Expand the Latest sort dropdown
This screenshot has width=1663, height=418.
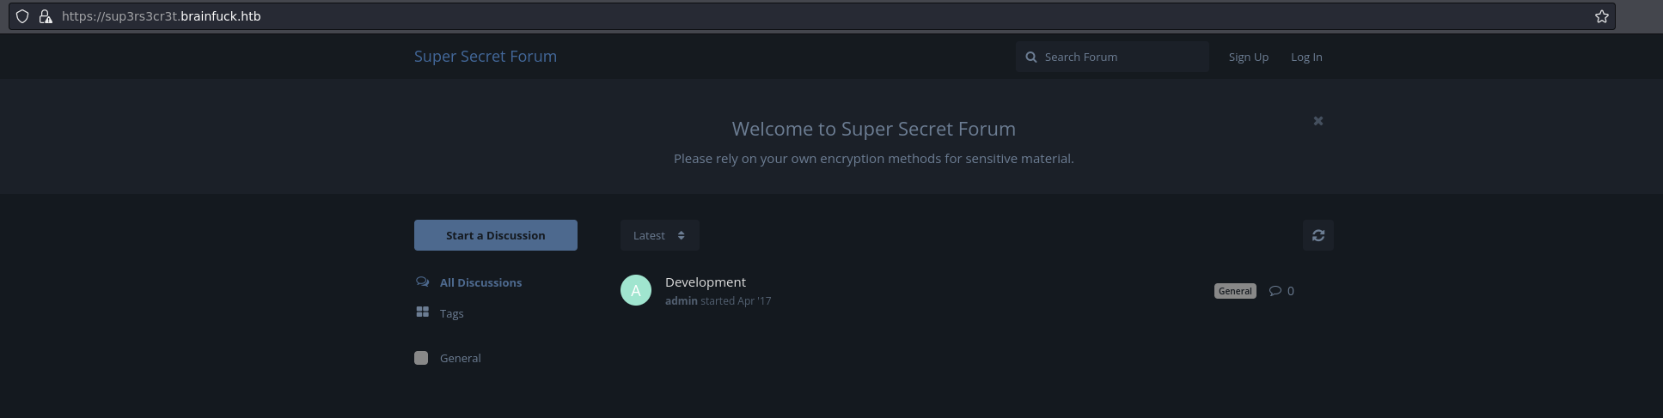[x=659, y=235]
